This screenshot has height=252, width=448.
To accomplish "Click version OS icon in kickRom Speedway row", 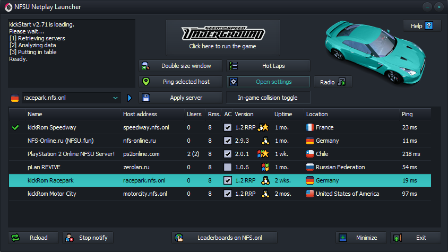I will [263, 127].
